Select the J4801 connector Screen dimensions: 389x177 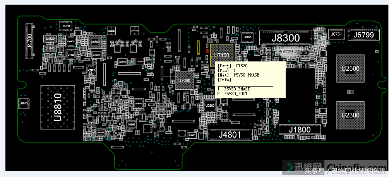pos(230,134)
